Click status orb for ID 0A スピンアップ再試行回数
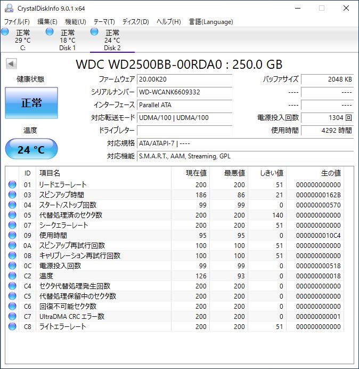The height and width of the screenshot is (369, 359). (x=12, y=245)
